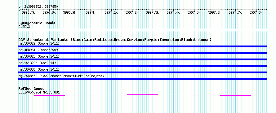This screenshot has height=113, width=276.
Task: Click the 3997.5k ruler tick label
Action: (194, 12)
